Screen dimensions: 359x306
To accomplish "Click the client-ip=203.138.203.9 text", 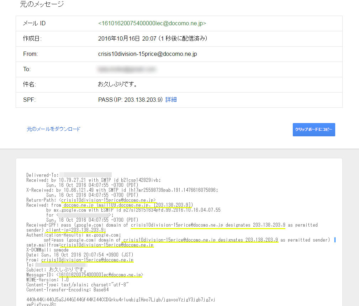I will [76, 230].
